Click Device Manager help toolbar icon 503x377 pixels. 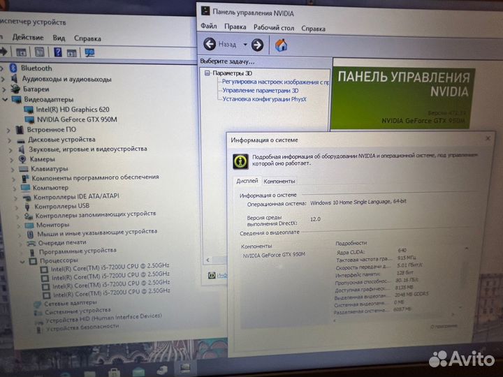click(58, 52)
